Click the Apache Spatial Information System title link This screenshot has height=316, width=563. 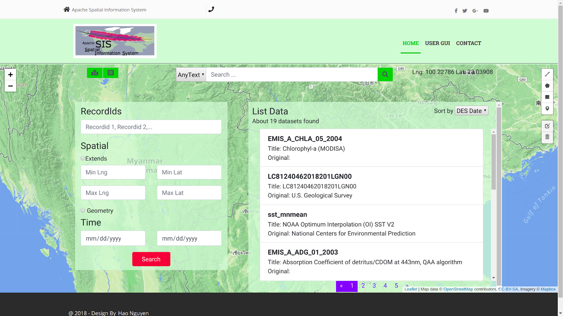coord(109,10)
